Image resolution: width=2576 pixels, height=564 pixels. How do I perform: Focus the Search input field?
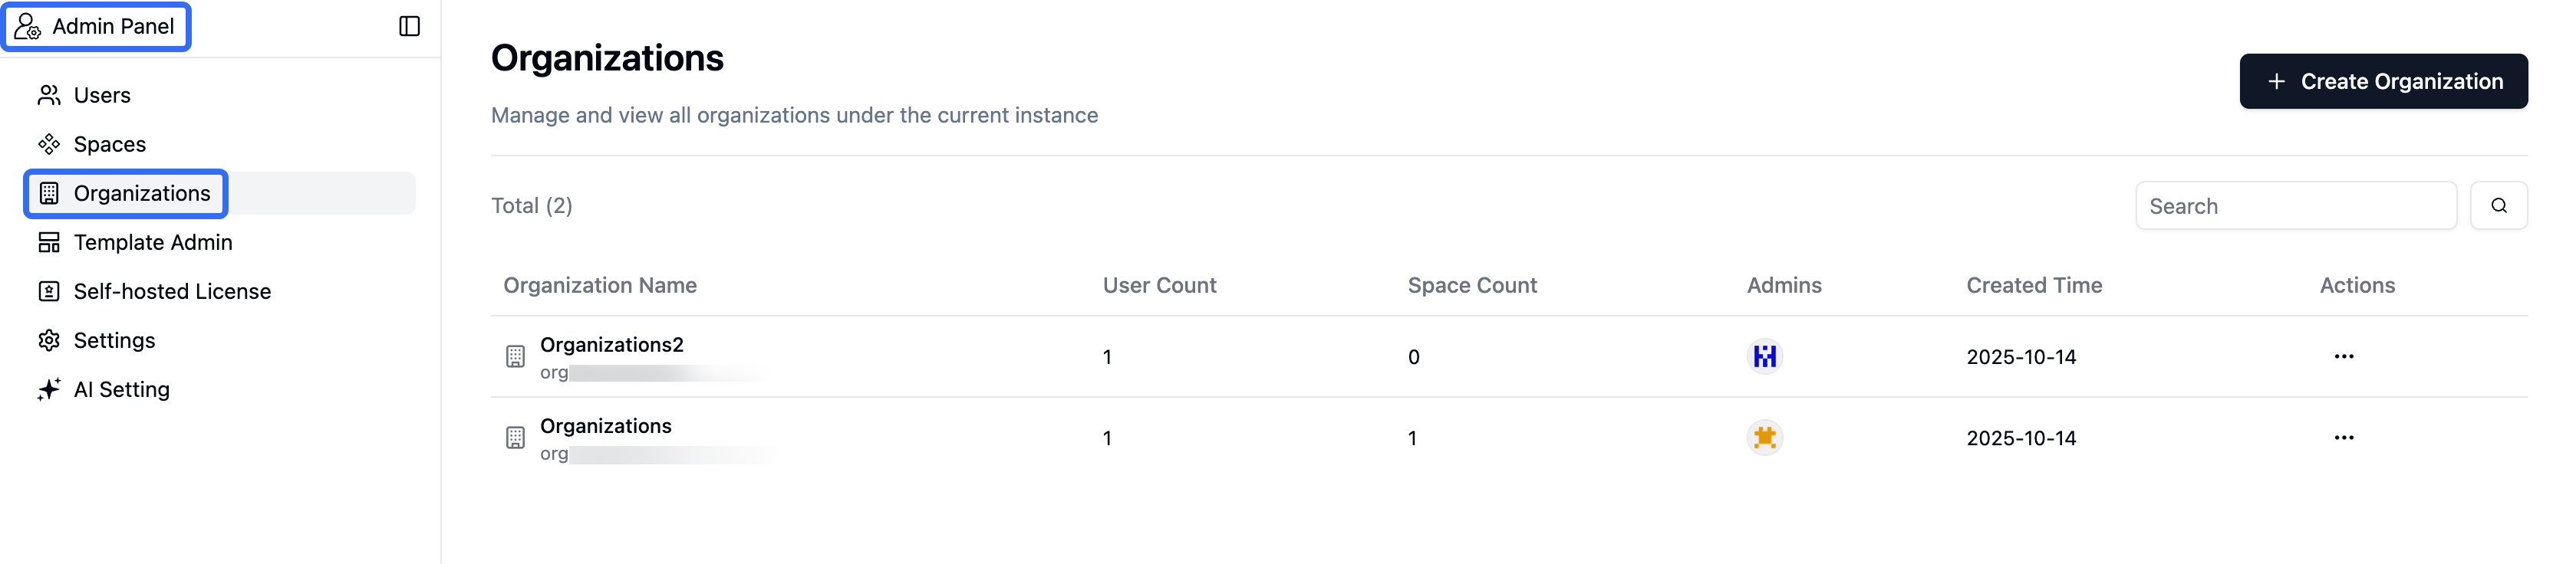2295,205
